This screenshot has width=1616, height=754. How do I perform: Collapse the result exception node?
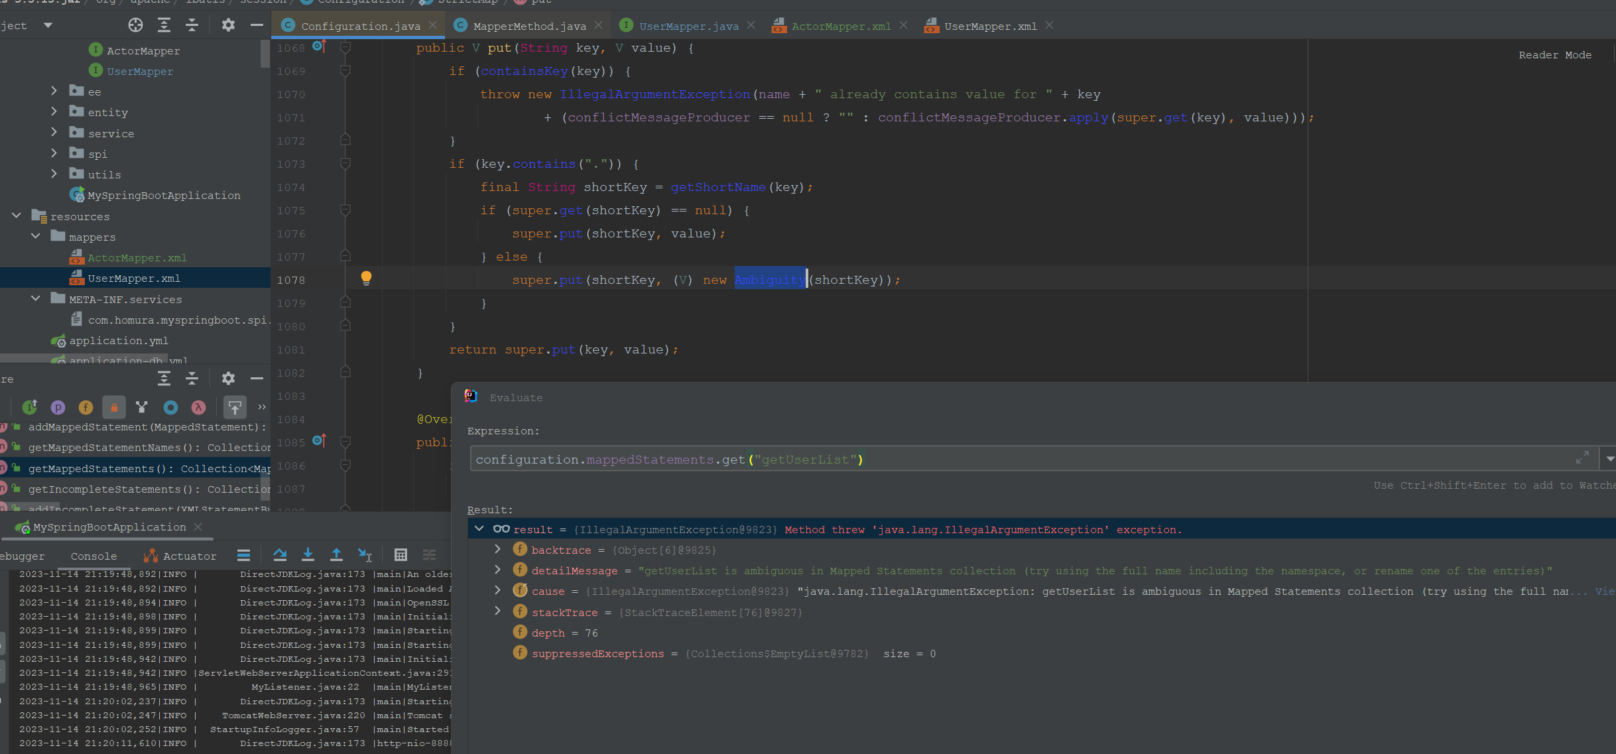(479, 529)
